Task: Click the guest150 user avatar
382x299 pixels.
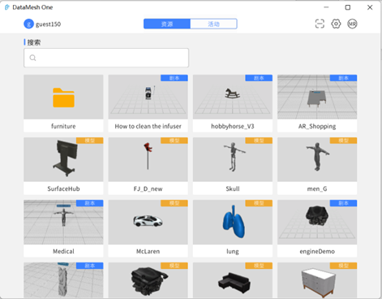Action: (x=28, y=24)
